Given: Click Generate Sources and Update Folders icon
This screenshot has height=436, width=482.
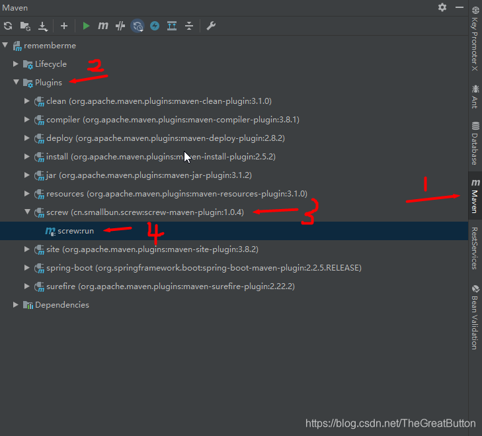Looking at the screenshot, I should pos(25,26).
